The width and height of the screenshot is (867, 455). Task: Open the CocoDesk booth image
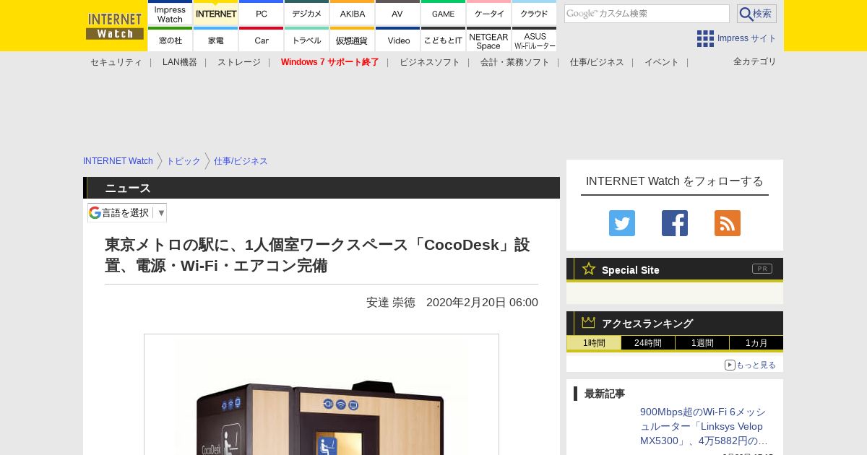click(322, 394)
